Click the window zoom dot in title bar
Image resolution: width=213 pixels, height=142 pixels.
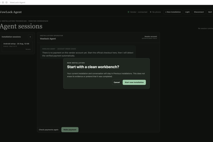(x=6, y=2)
